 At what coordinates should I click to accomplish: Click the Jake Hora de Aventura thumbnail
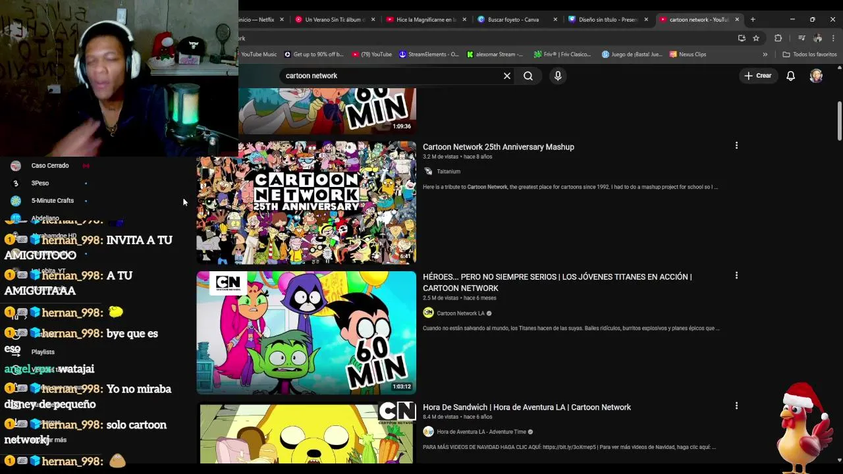(x=306, y=433)
